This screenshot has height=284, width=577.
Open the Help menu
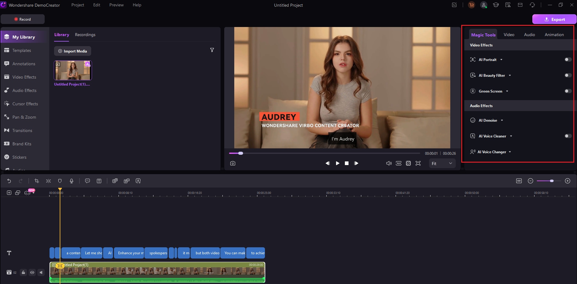137,5
